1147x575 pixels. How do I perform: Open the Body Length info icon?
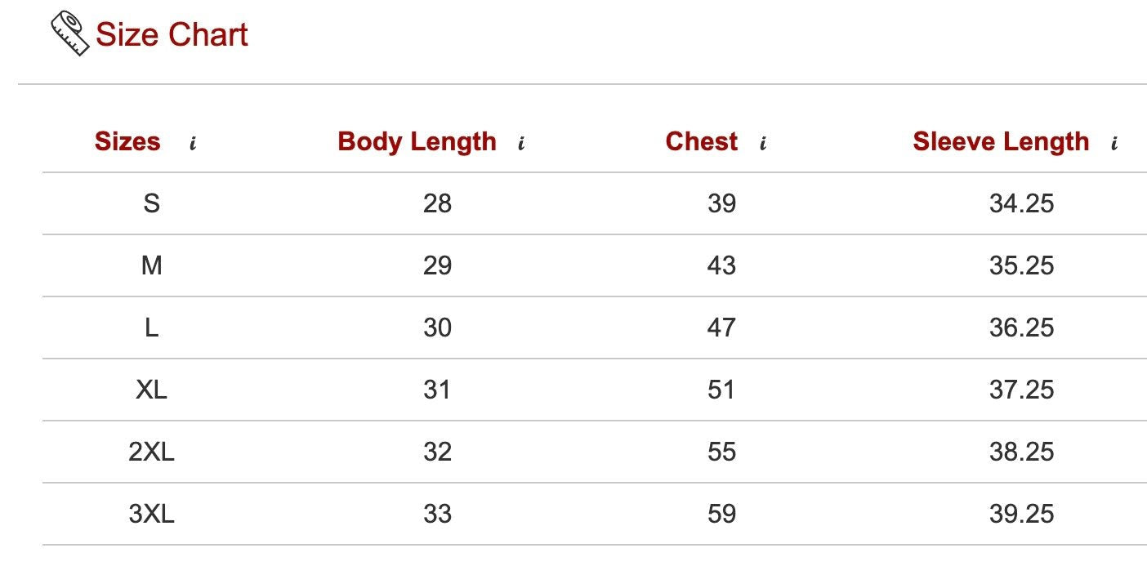coord(521,144)
